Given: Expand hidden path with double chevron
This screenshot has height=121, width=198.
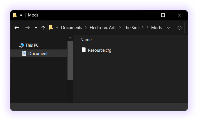Looking at the screenshot, I should coord(57,27).
